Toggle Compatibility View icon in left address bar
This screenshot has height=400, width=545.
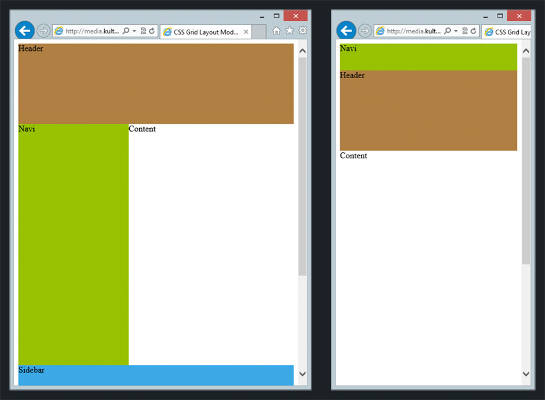143,31
